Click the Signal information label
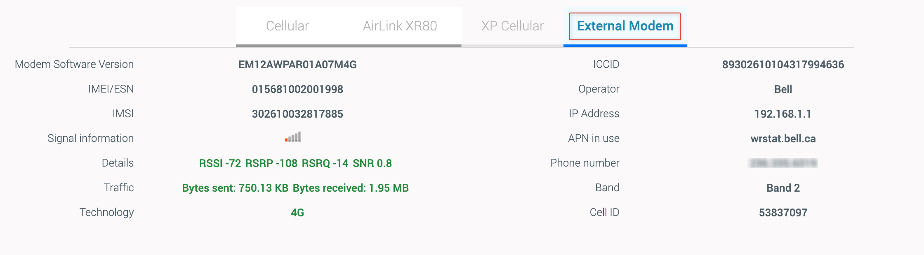924x255 pixels. (x=90, y=139)
